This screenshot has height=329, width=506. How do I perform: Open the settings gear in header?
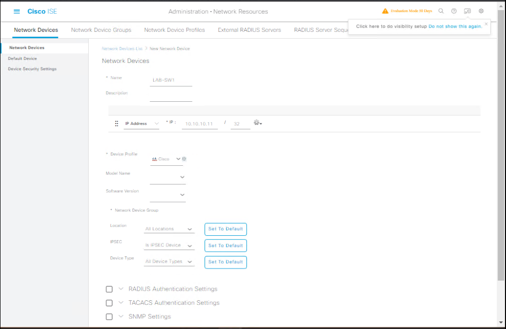click(x=481, y=11)
